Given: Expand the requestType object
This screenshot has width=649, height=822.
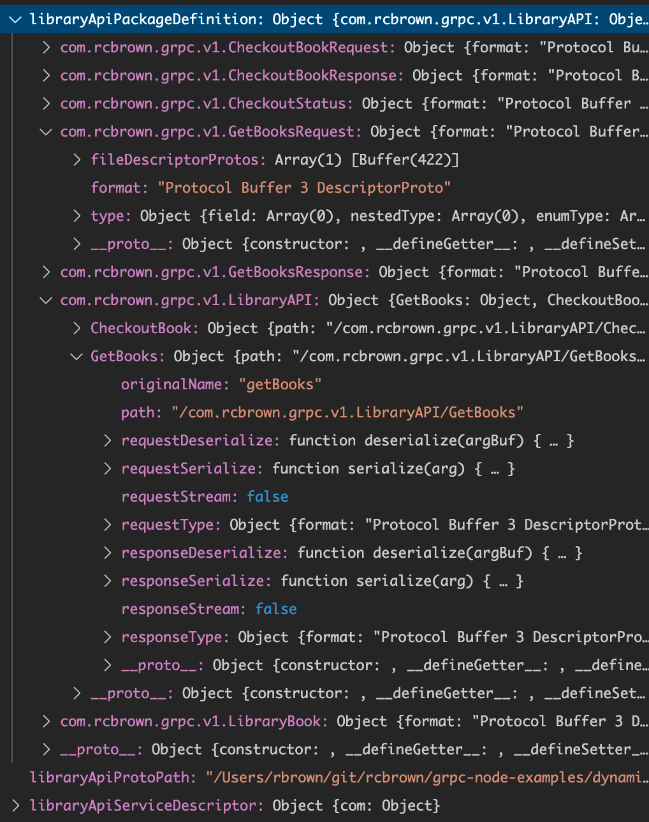Looking at the screenshot, I should (x=107, y=525).
